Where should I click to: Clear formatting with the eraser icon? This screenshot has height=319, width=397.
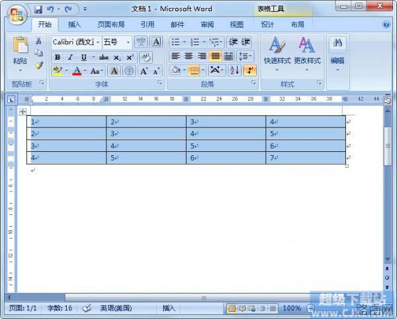[146, 57]
